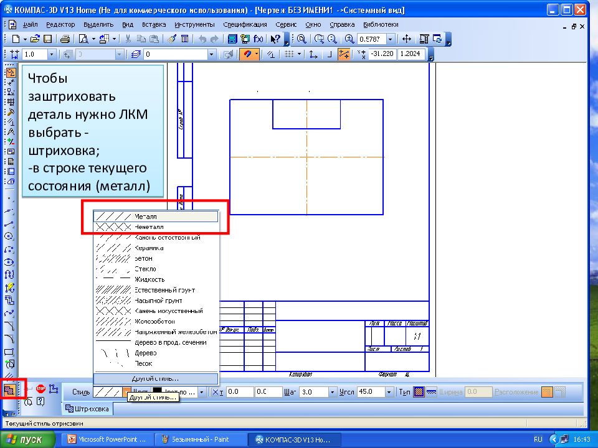Toggle the local coordinate system button
Screen dimensions: 598x448
pyautogui.click(x=313, y=55)
